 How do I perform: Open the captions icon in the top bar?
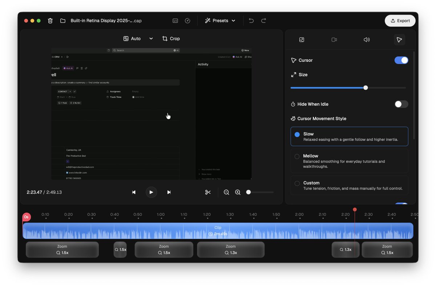[x=175, y=21]
